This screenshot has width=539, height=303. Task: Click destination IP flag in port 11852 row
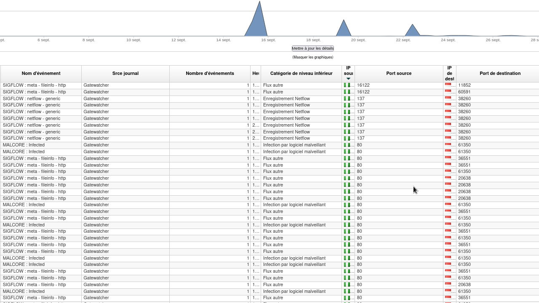448,85
